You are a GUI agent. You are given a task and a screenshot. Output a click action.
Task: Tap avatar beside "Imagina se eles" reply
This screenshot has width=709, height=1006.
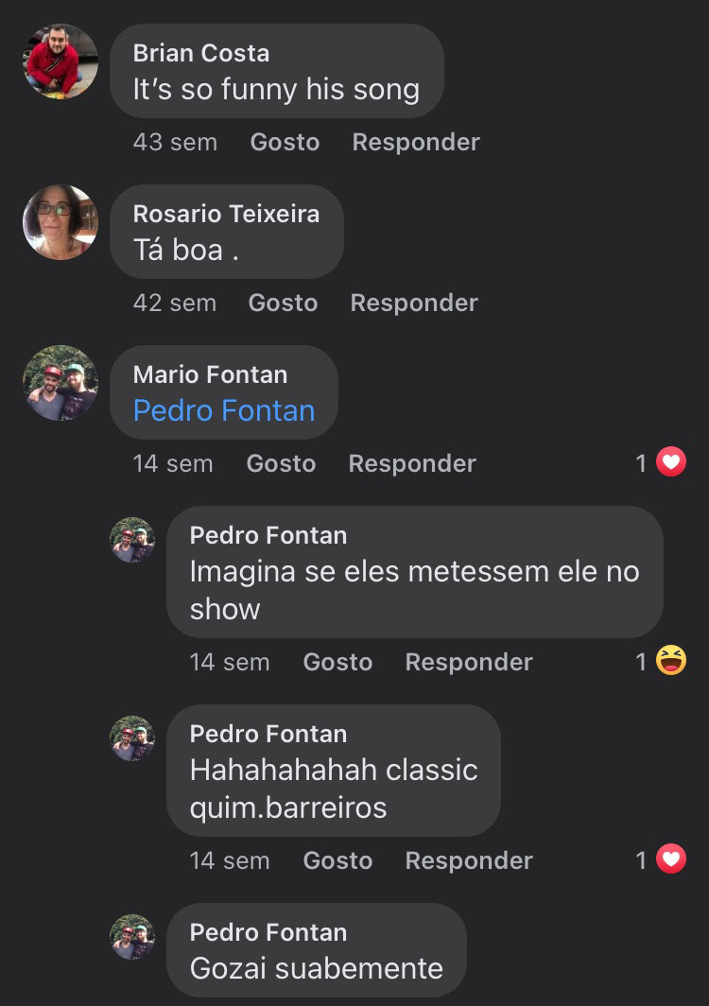click(x=132, y=540)
